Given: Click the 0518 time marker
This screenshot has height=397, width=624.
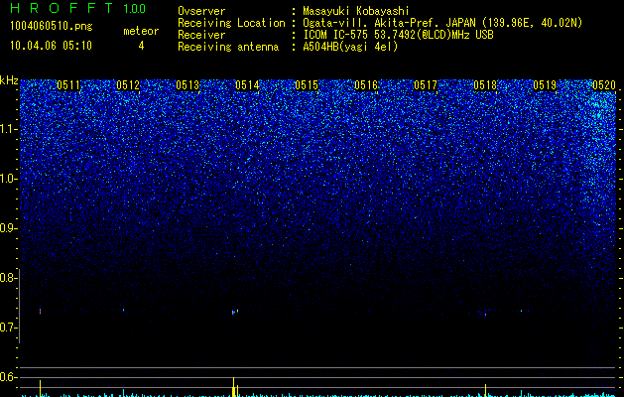Looking at the screenshot, I should coord(485,85).
